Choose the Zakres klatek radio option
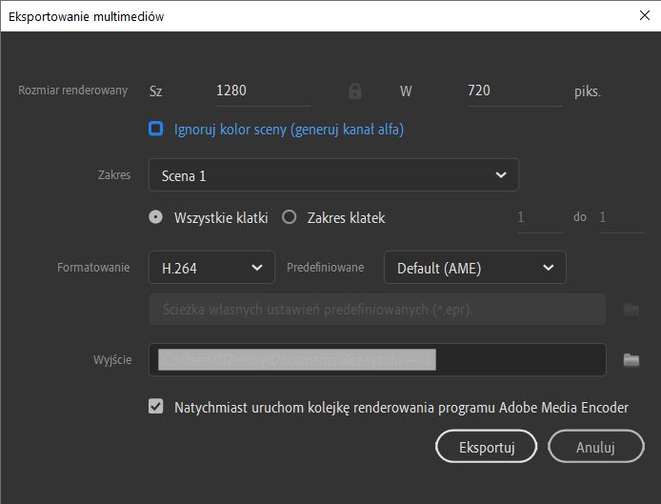 [290, 217]
